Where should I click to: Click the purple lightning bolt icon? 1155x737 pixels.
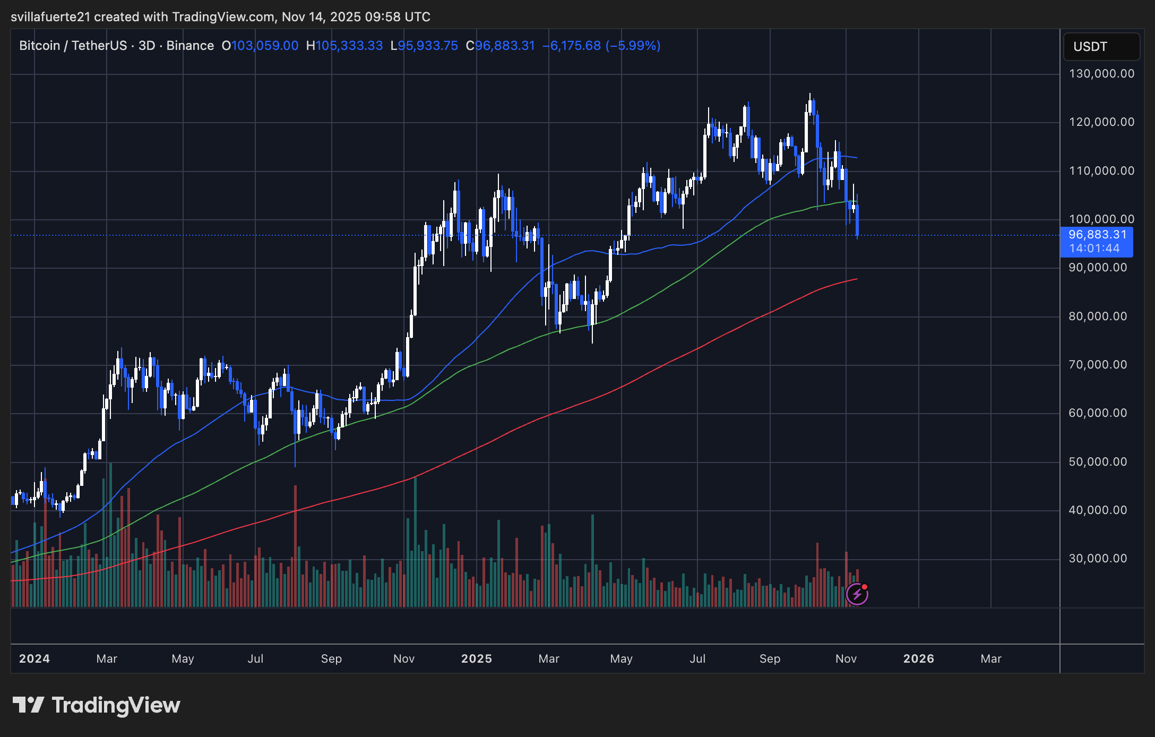(857, 594)
